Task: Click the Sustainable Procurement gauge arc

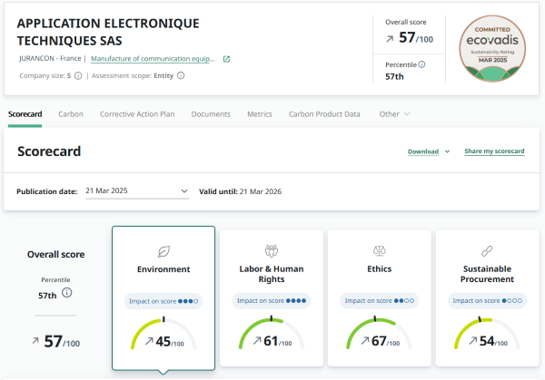Action: click(x=487, y=332)
